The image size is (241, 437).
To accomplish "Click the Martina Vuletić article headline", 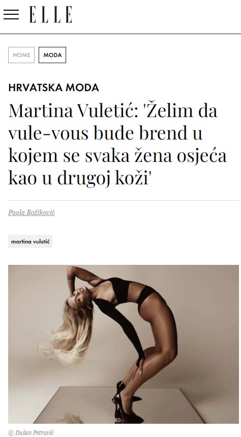I will click(117, 144).
